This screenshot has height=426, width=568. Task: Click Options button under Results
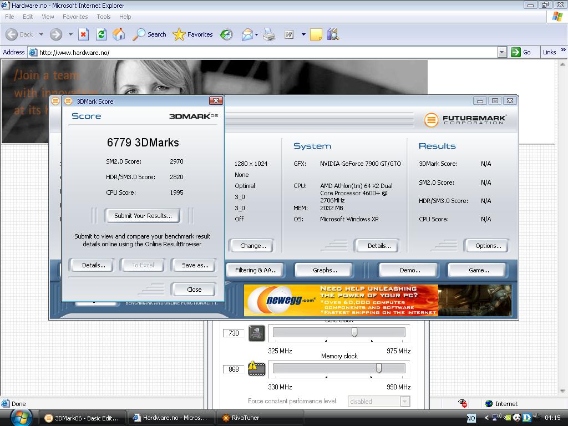click(488, 246)
